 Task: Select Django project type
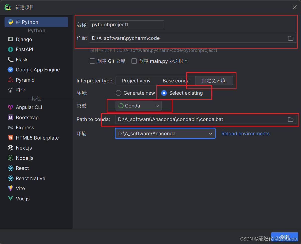pos(36,39)
